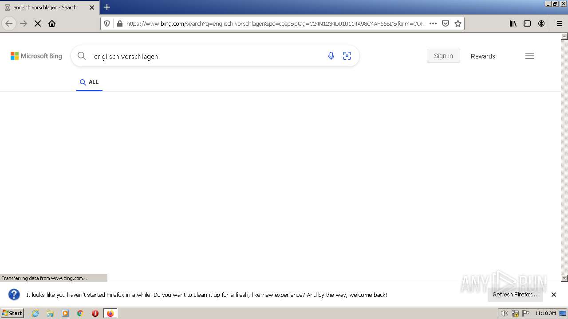View site security padlock info
568x319 pixels.
[x=119, y=23]
